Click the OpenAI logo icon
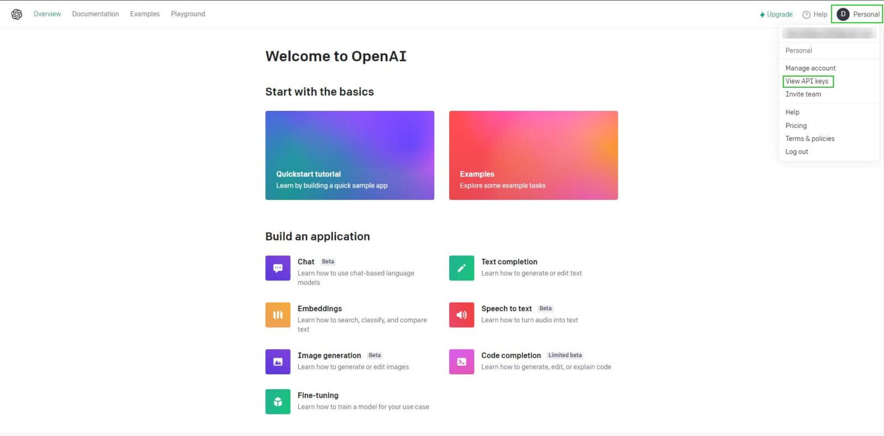 coord(17,14)
